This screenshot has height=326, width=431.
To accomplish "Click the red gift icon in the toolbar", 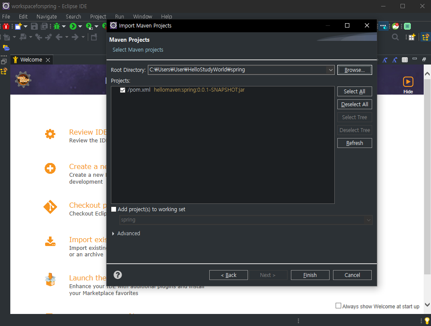I will tap(6, 26).
